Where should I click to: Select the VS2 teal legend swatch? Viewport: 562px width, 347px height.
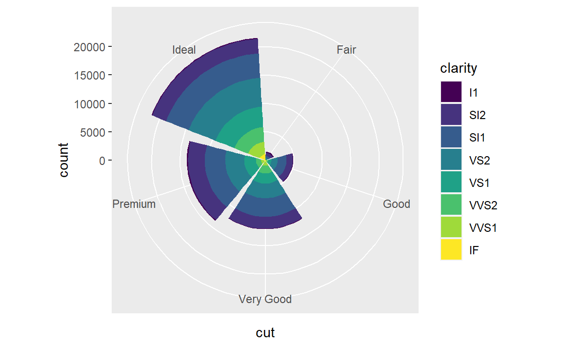(x=451, y=160)
